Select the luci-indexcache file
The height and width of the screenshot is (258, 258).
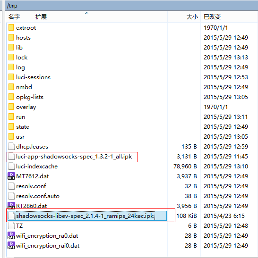(x=37, y=166)
